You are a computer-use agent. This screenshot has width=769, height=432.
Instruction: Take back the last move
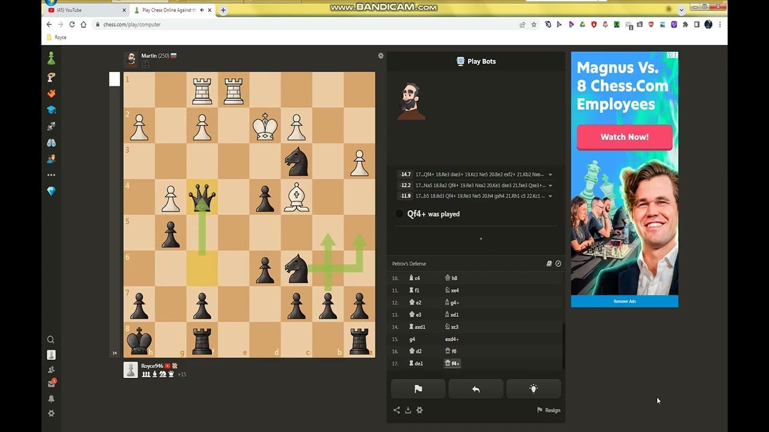point(476,389)
